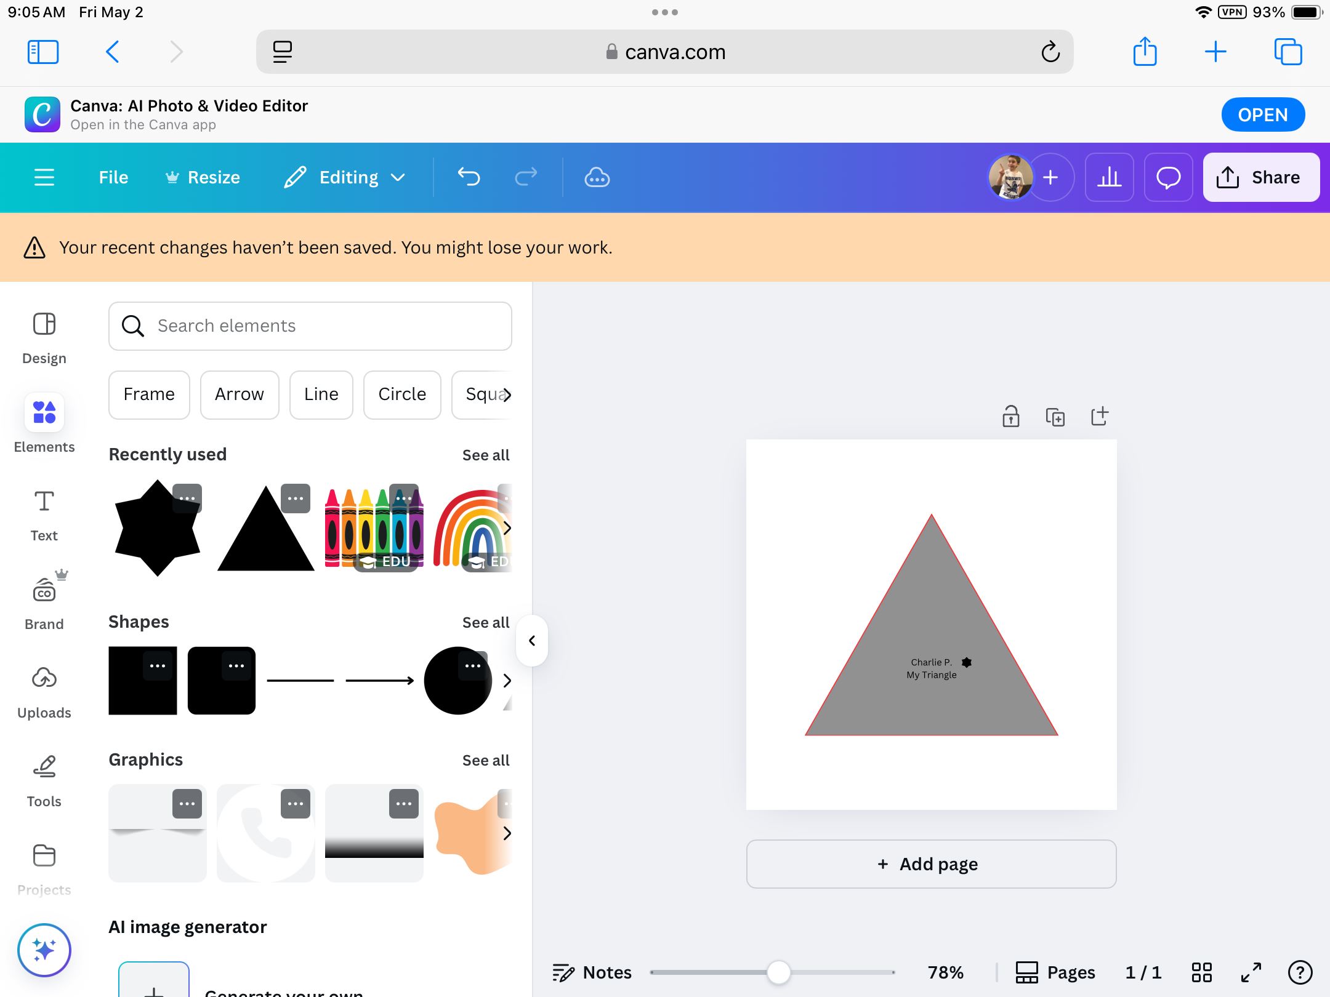The width and height of the screenshot is (1330, 997).
Task: Click the zoom slider handle
Action: (x=778, y=972)
